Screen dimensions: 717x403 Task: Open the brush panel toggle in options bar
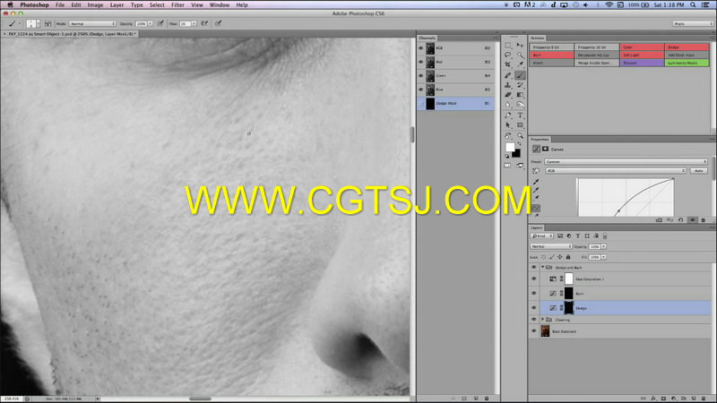pyautogui.click(x=48, y=23)
